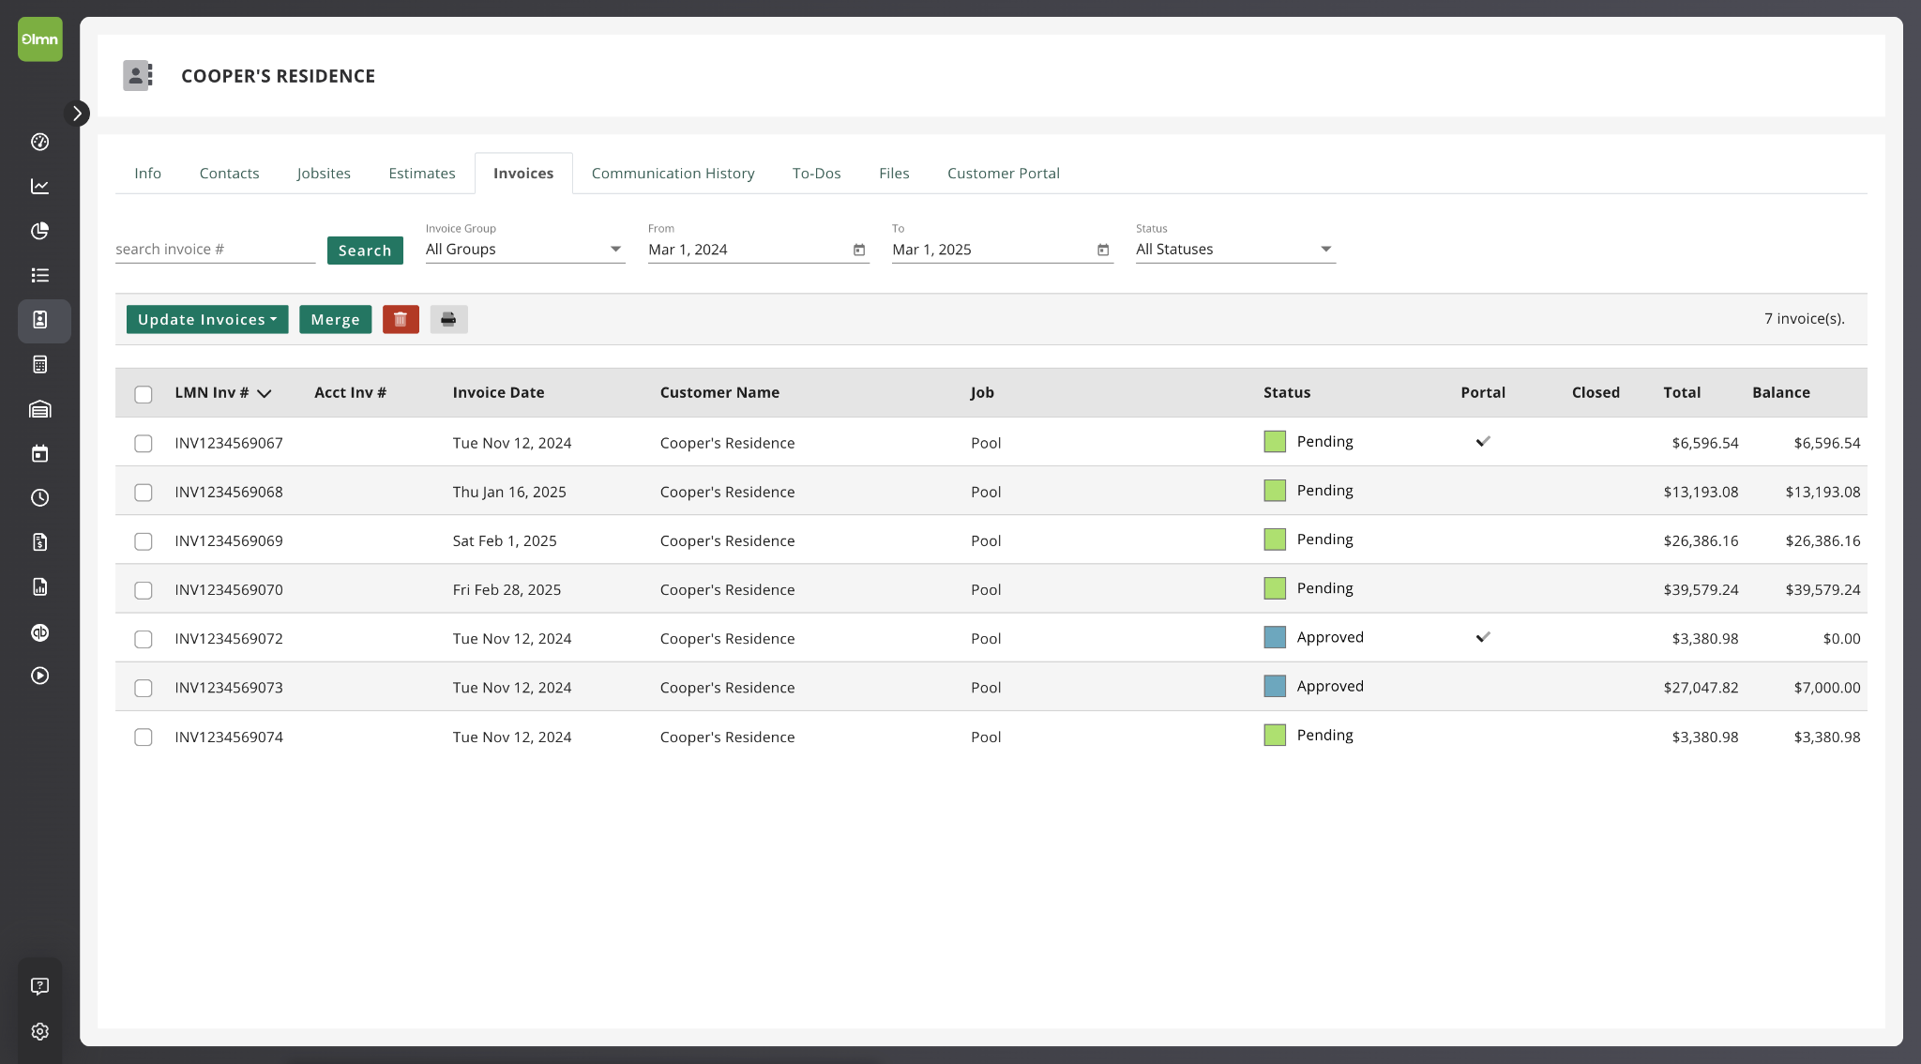Open the dashboard gauge icon in sidebar
This screenshot has width=1921, height=1064.
[40, 142]
